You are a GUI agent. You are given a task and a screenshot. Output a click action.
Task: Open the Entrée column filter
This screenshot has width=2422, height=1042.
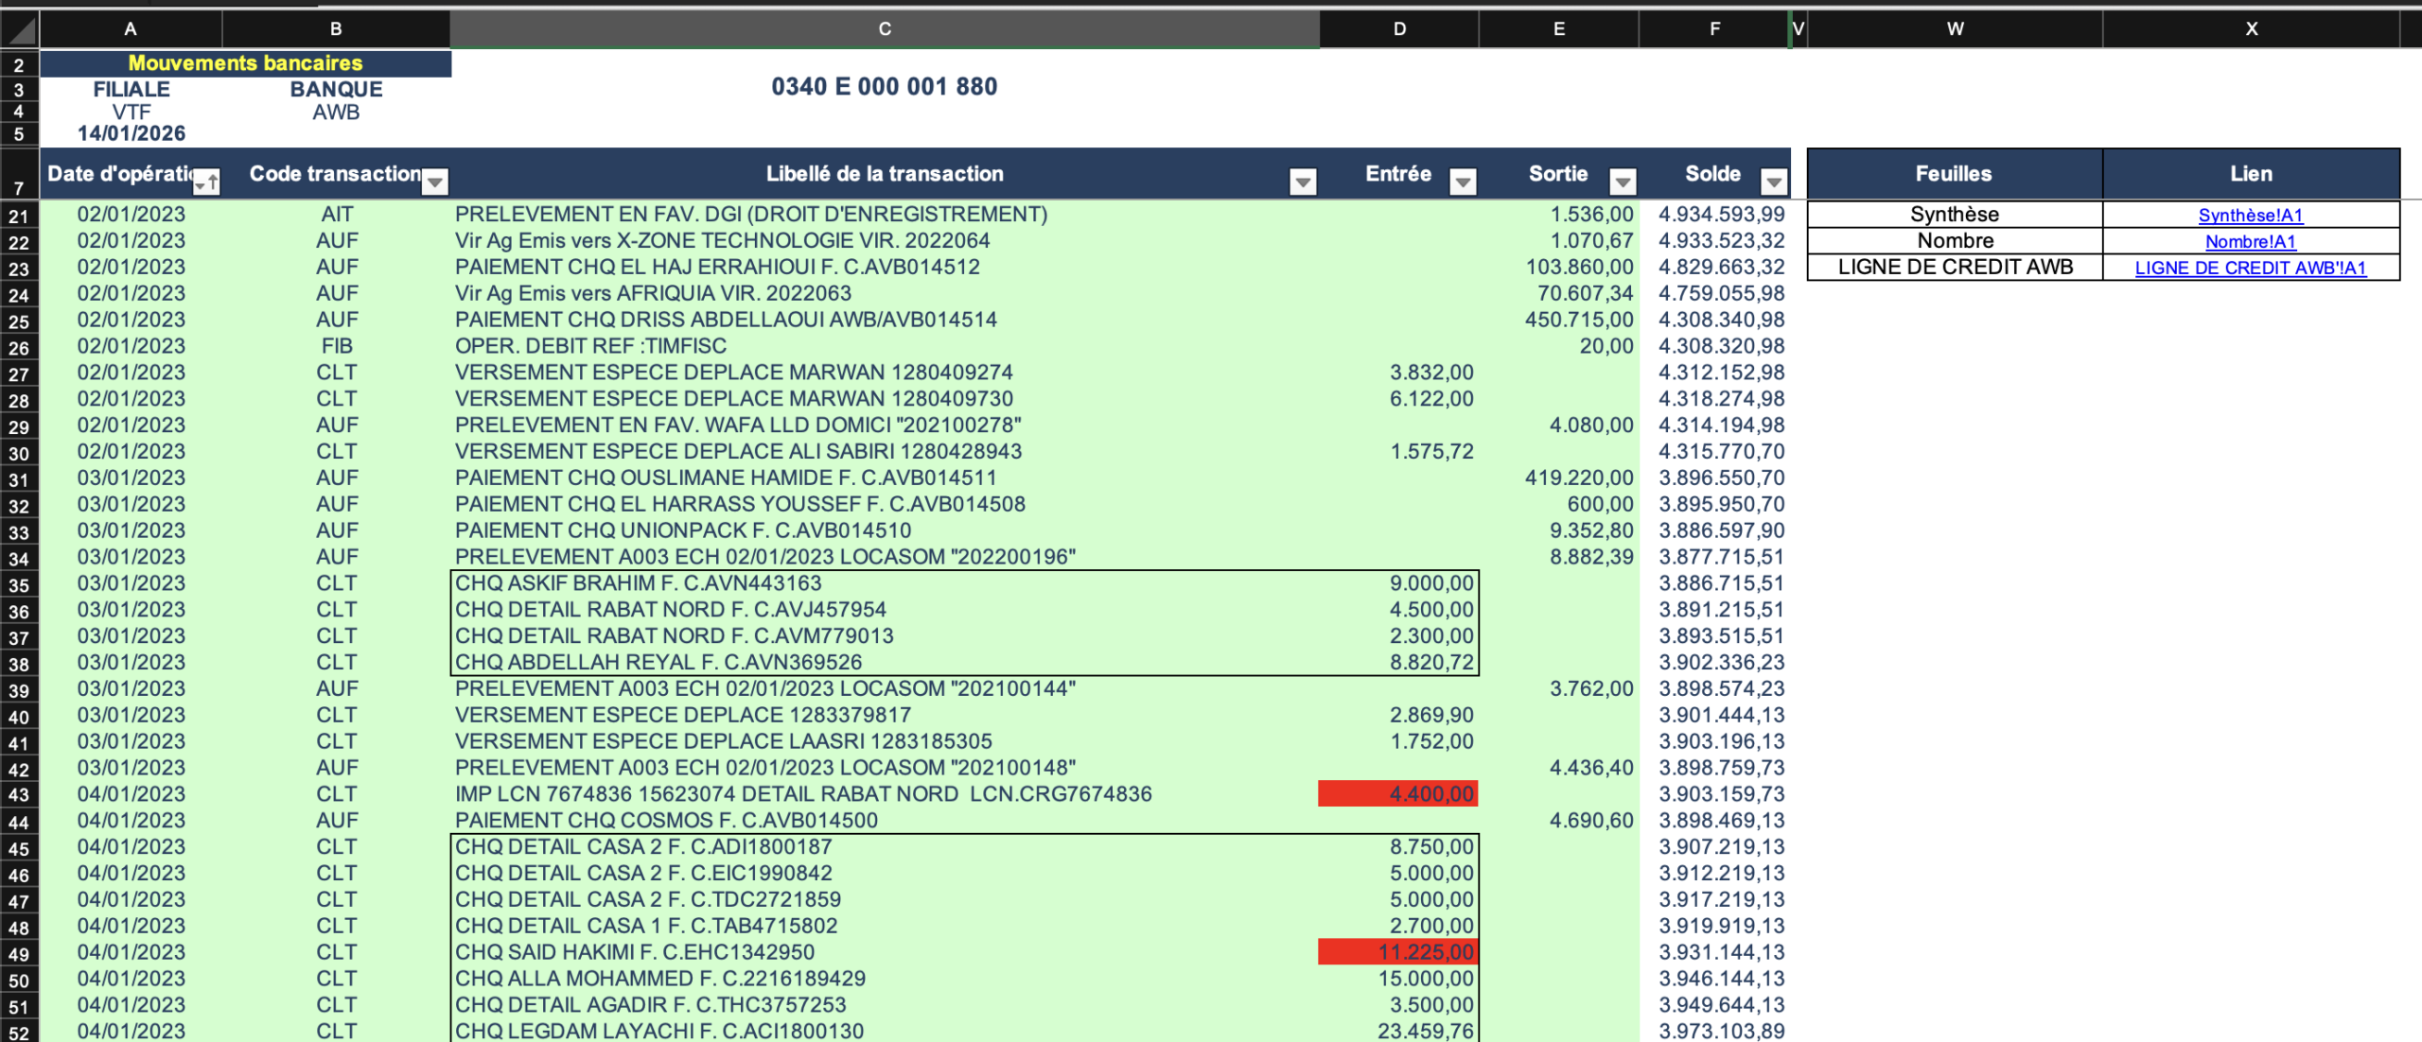(1463, 182)
